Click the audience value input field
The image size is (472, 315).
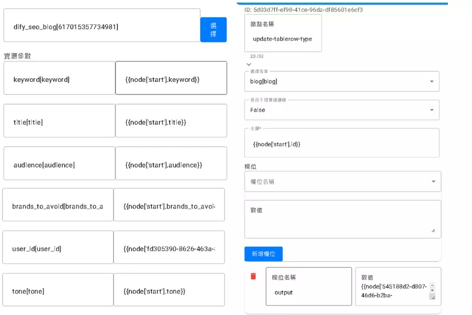click(x=171, y=165)
